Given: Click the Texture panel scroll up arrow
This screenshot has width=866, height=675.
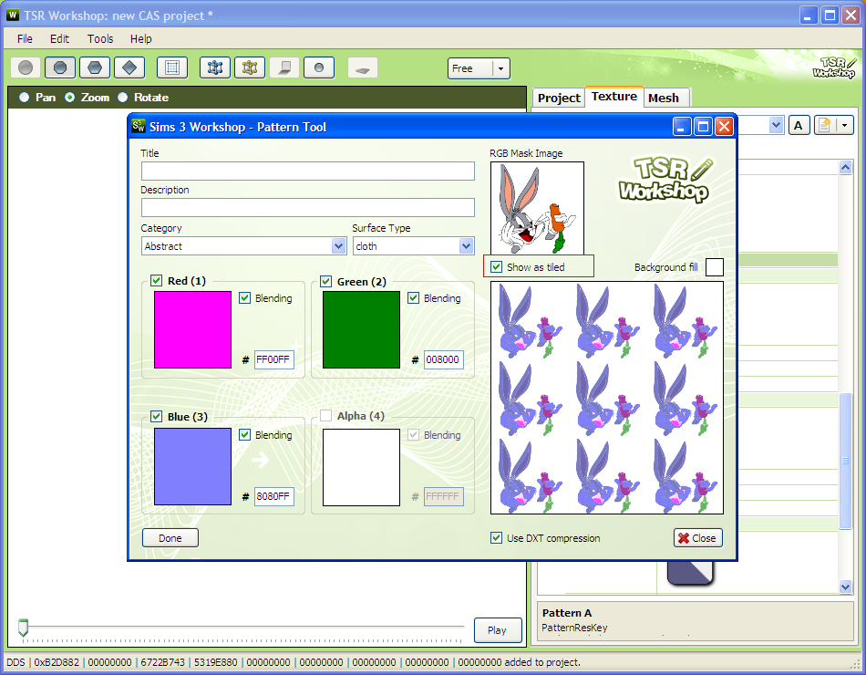Looking at the screenshot, I should tap(846, 168).
